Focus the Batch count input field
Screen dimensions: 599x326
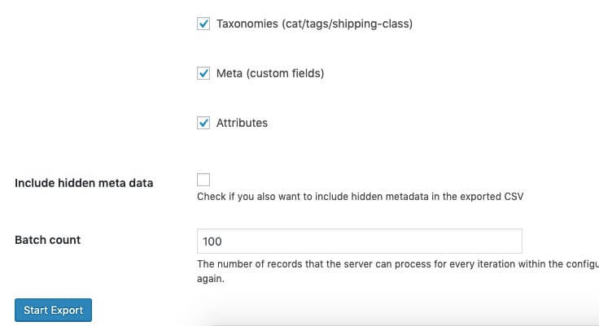pyautogui.click(x=360, y=241)
